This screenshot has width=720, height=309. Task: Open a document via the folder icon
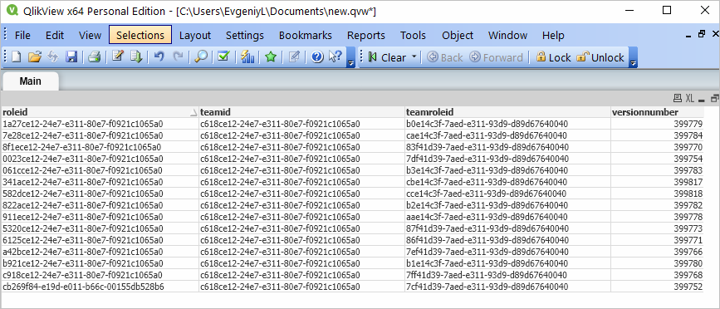pos(34,57)
